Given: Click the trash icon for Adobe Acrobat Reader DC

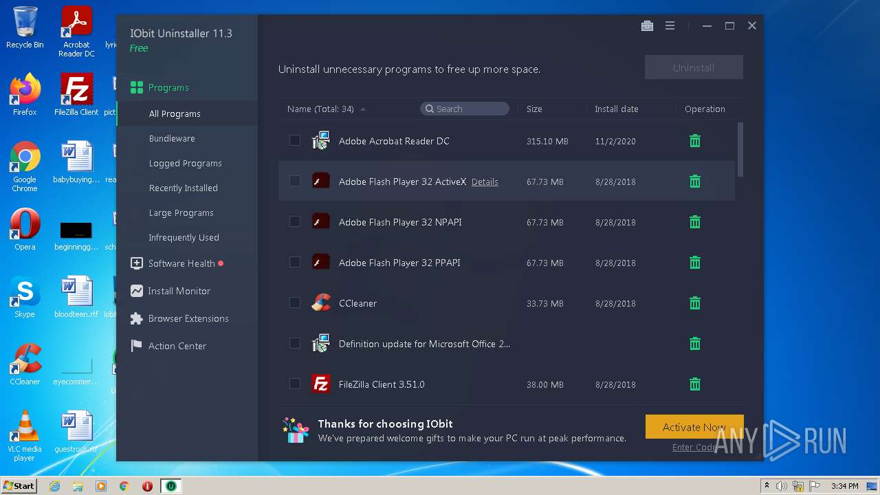Looking at the screenshot, I should coord(695,141).
